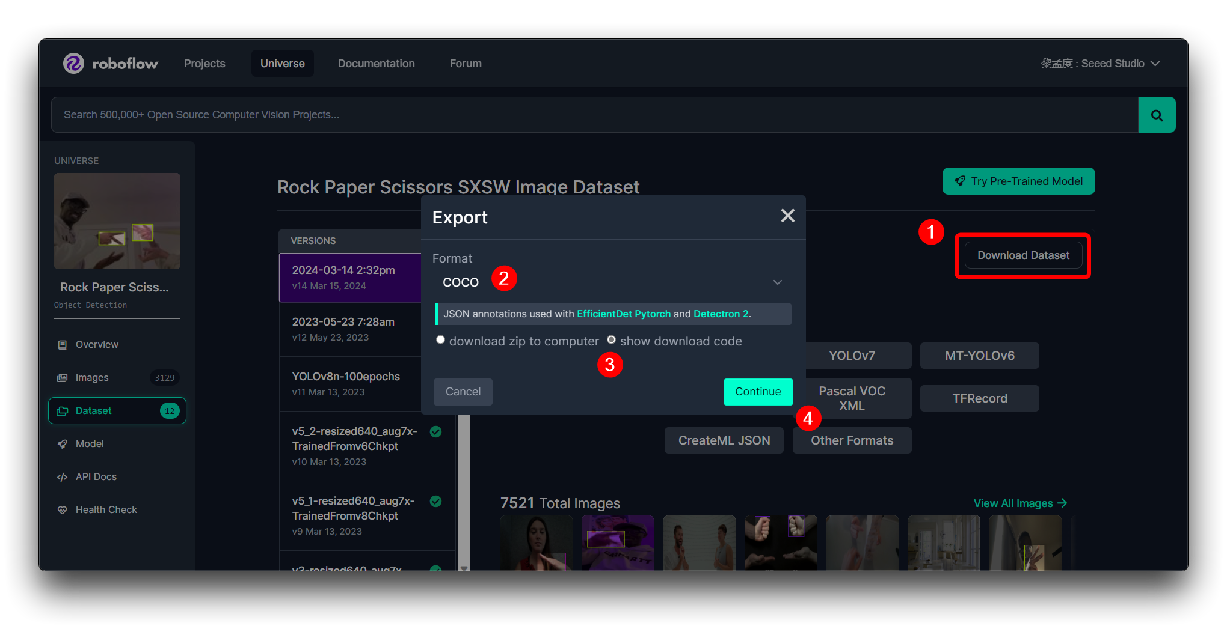Click the green search magnifier button
The width and height of the screenshot is (1227, 629).
click(1157, 115)
